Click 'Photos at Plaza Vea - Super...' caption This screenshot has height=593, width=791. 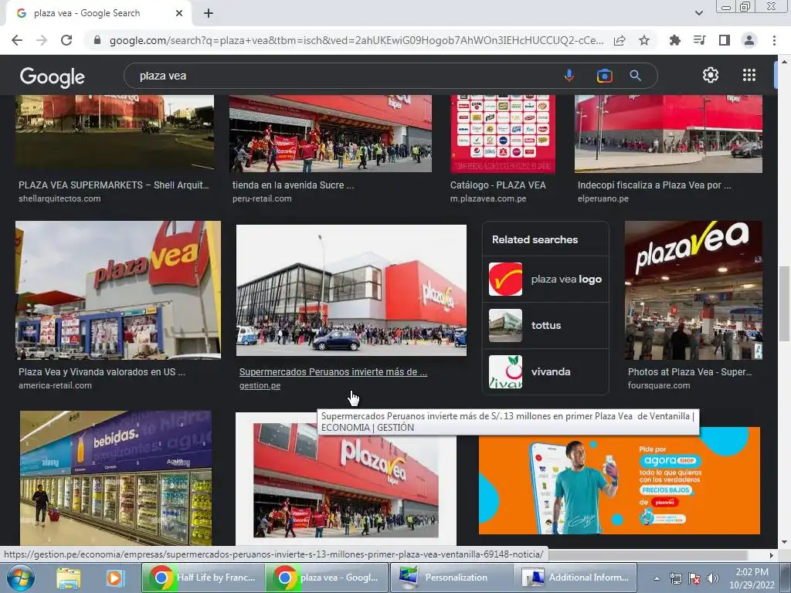click(690, 372)
